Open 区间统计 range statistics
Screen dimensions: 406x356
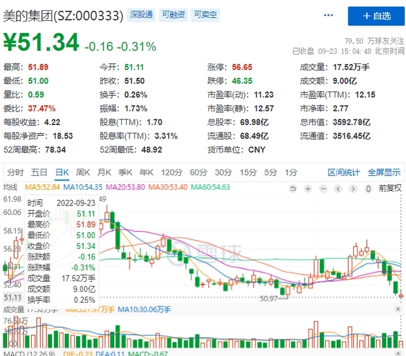[344, 173]
